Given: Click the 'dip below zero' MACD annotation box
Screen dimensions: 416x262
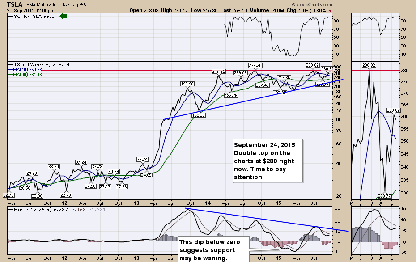Looking at the screenshot, I should tap(213, 249).
